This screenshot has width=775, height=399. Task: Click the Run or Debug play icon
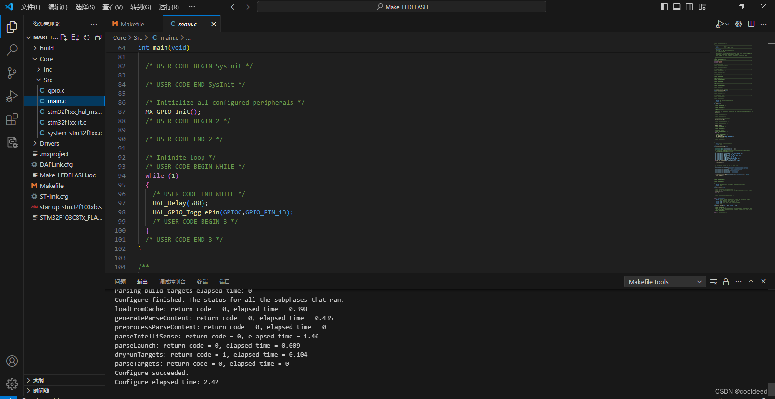tap(720, 24)
